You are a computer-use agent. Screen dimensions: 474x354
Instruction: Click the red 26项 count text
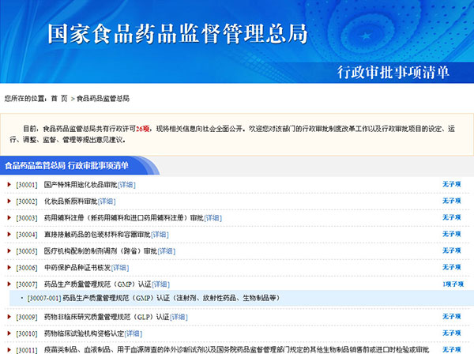click(x=143, y=129)
